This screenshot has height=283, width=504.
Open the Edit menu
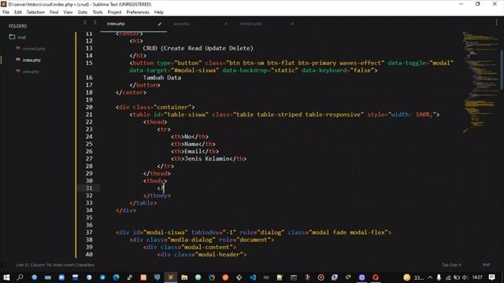[x=18, y=13]
